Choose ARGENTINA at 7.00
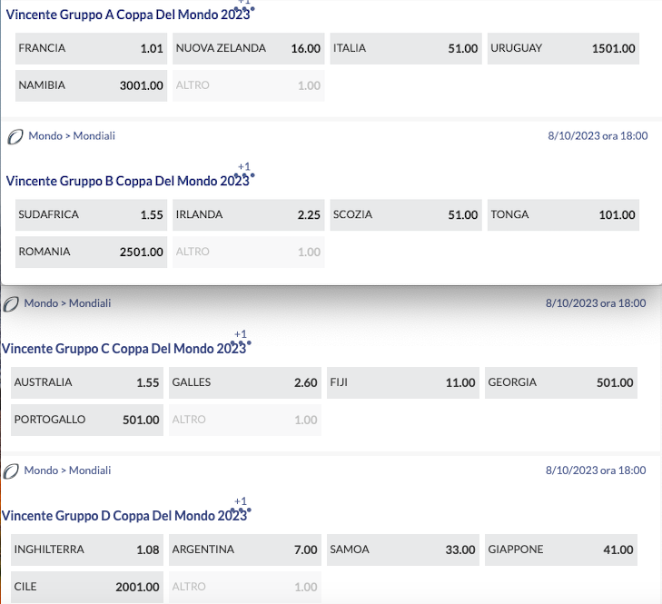Screen dimensions: 662x604 tap(244, 550)
